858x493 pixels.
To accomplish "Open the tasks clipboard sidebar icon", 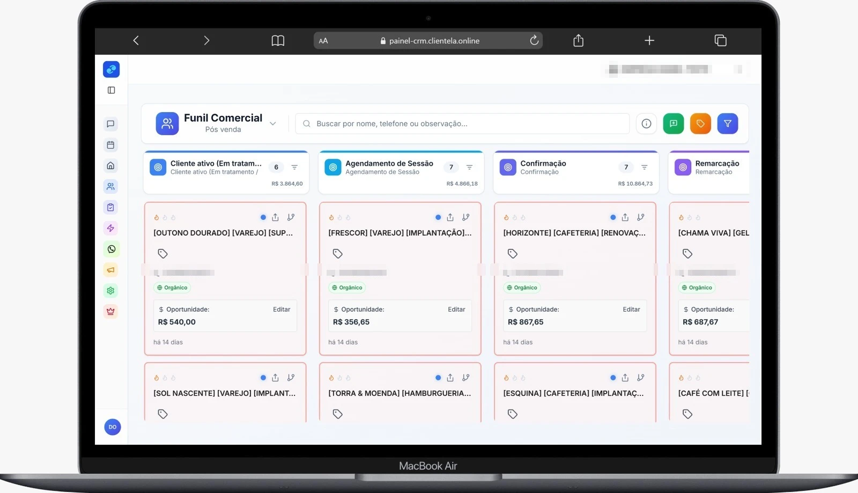I will tap(110, 207).
